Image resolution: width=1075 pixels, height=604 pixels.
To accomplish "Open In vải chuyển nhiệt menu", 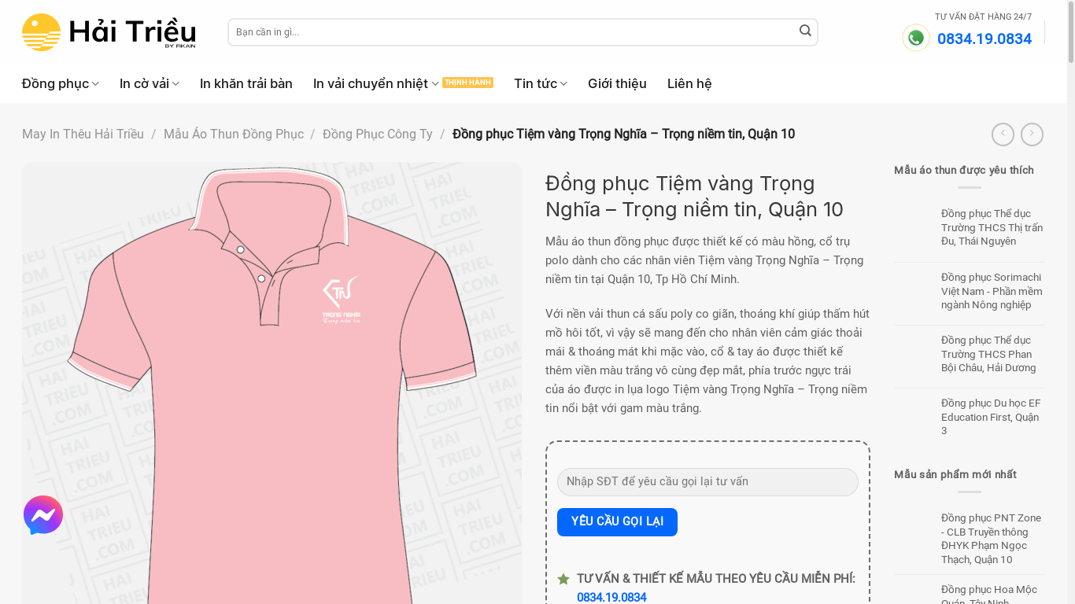I will 371,83.
